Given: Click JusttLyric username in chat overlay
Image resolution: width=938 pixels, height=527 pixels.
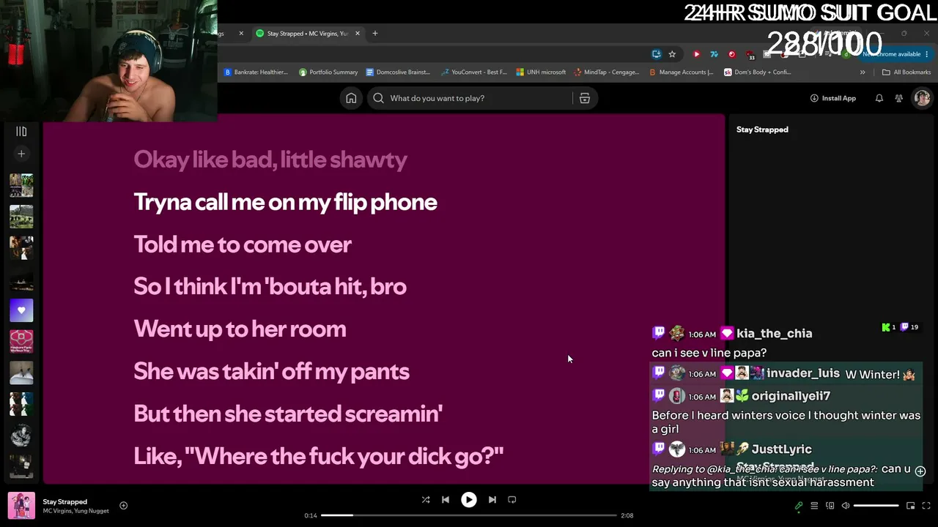Looking at the screenshot, I should (x=781, y=449).
